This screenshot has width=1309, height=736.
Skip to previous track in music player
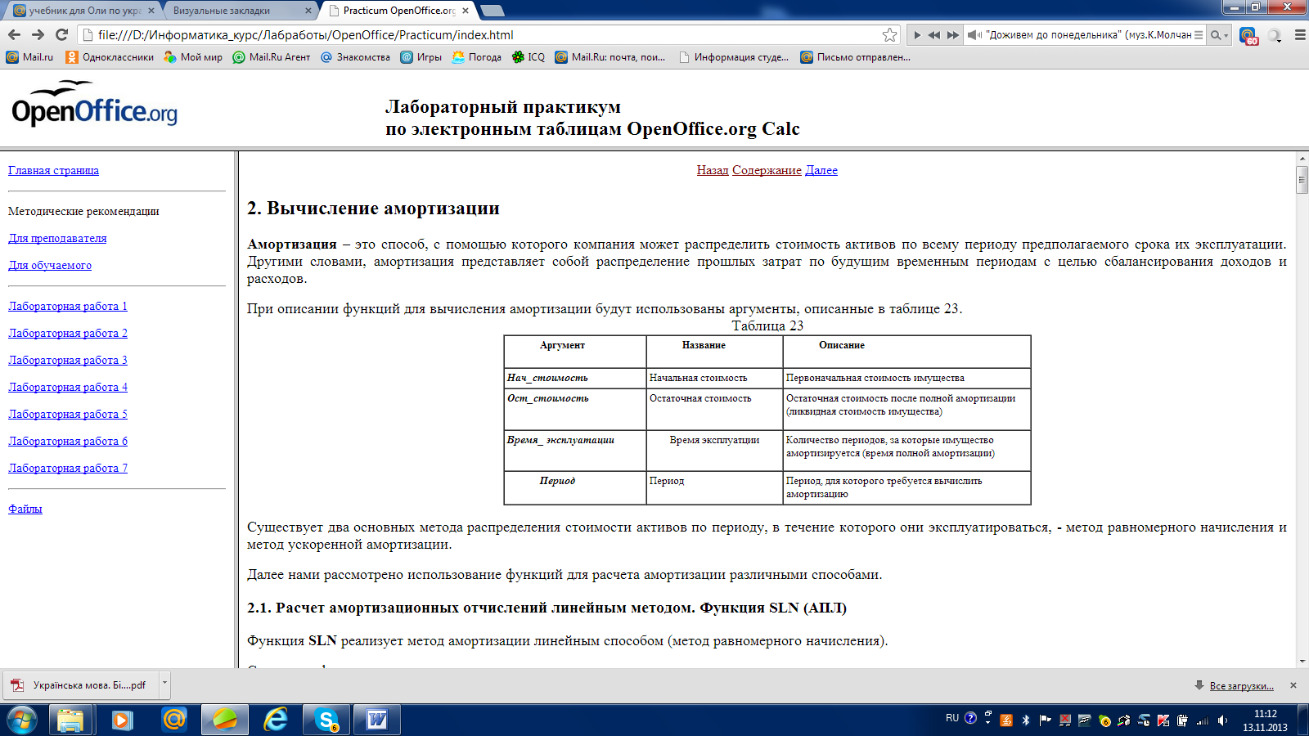[933, 35]
